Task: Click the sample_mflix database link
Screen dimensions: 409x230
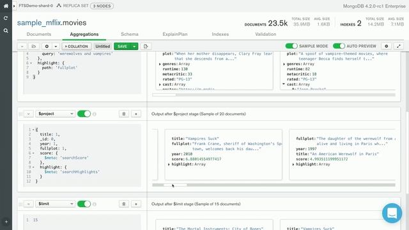Action: [x=39, y=23]
